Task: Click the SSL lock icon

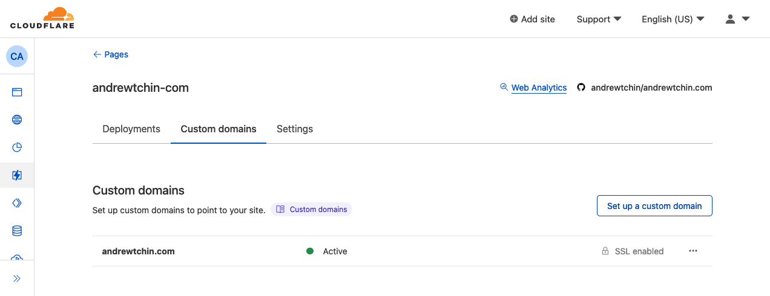Action: point(605,251)
